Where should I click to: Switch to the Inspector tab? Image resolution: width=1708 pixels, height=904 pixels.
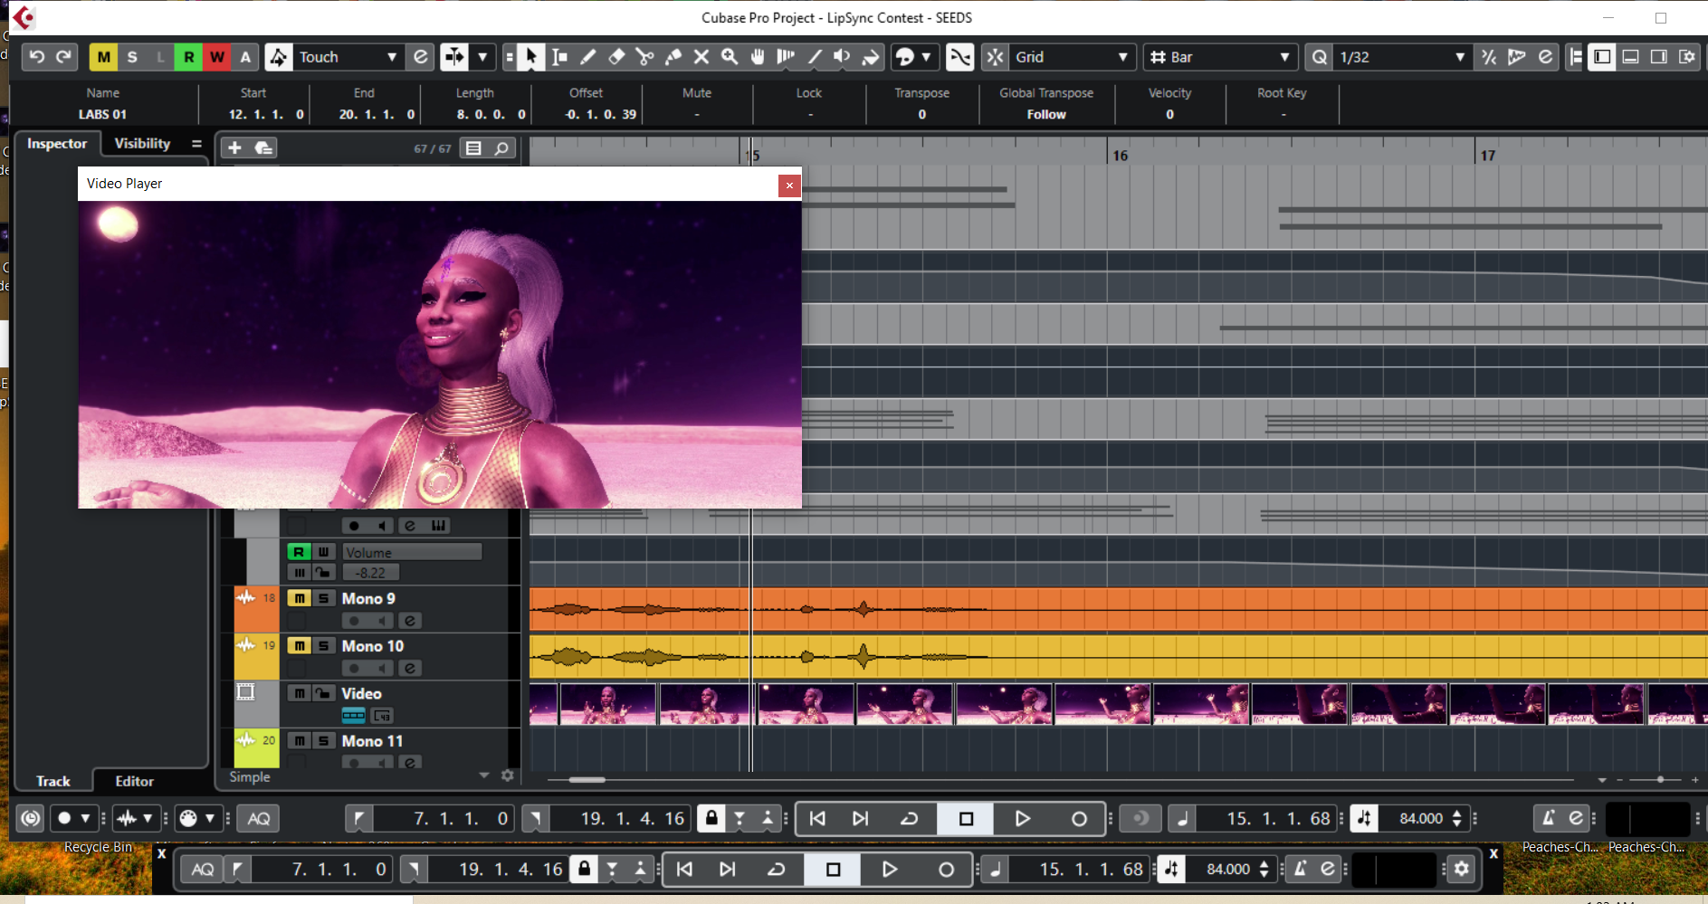point(57,144)
